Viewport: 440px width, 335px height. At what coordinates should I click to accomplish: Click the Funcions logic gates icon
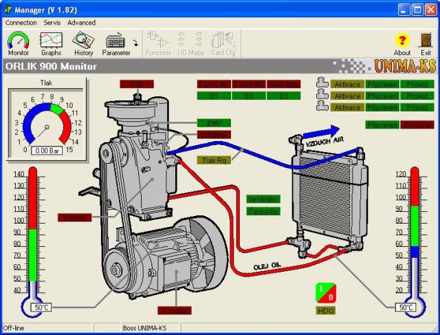tap(158, 43)
